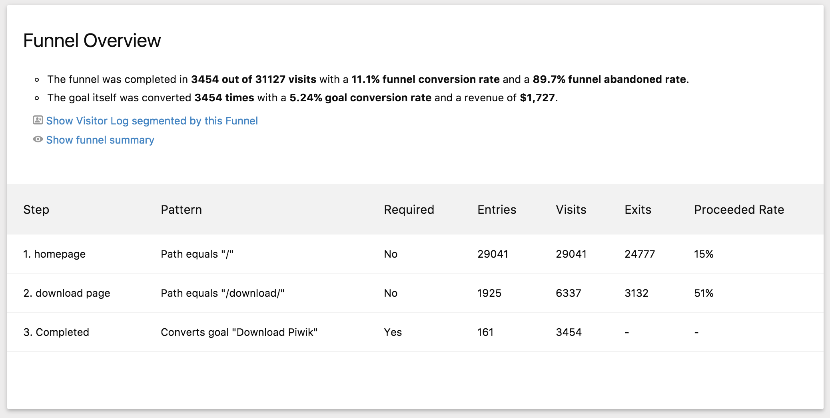Click the Proceeded Rate column header
The width and height of the screenshot is (830, 418).
coord(739,210)
